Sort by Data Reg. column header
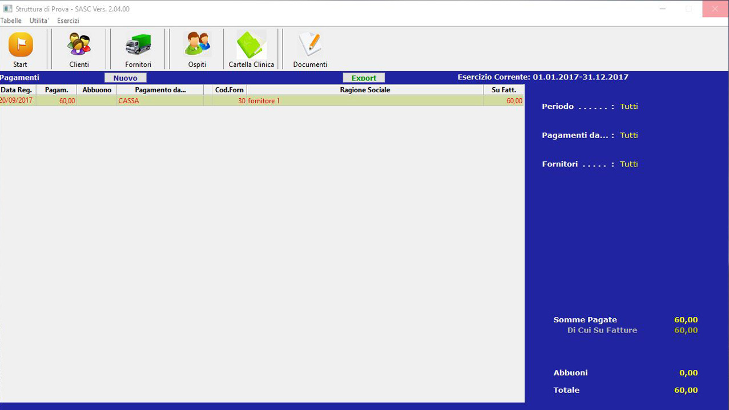 tap(18, 90)
